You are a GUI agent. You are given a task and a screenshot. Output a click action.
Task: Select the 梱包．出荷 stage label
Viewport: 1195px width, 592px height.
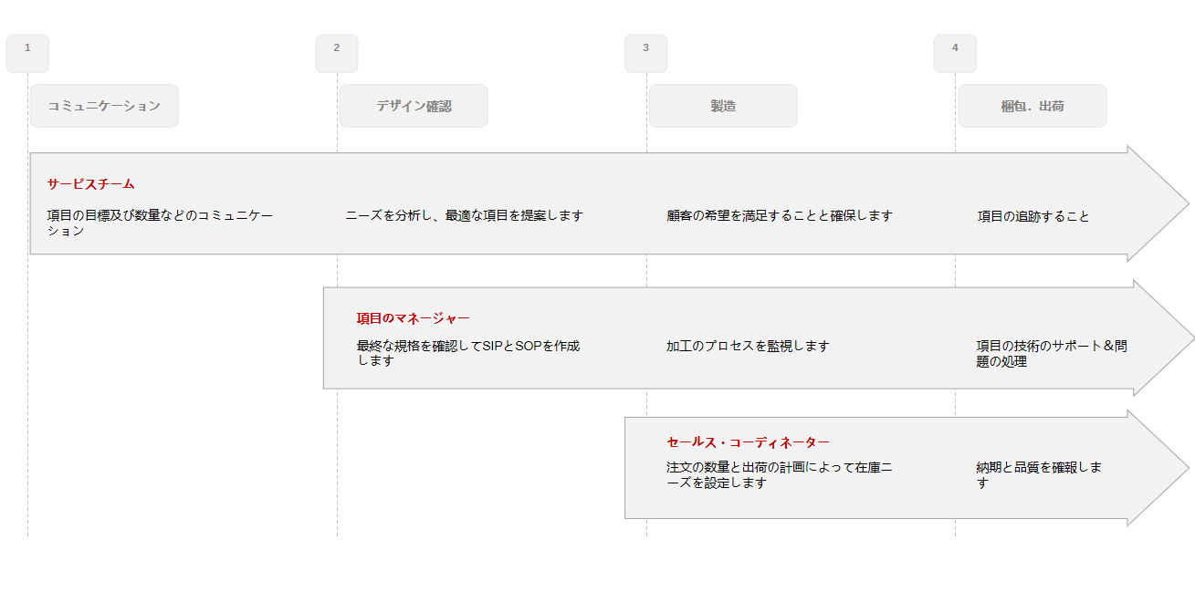click(x=1033, y=106)
